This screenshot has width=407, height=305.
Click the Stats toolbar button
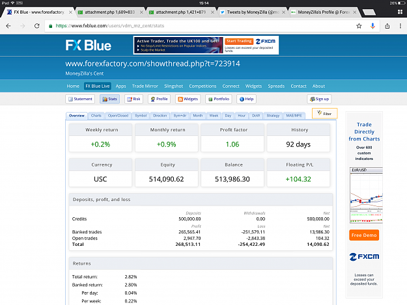point(109,99)
